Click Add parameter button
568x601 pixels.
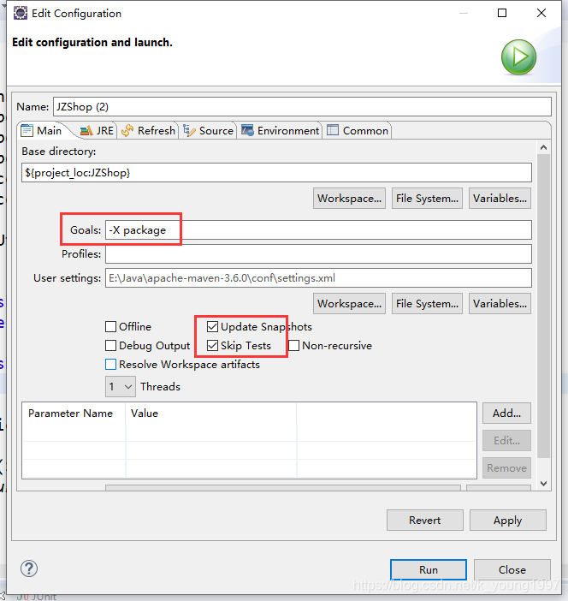click(506, 414)
